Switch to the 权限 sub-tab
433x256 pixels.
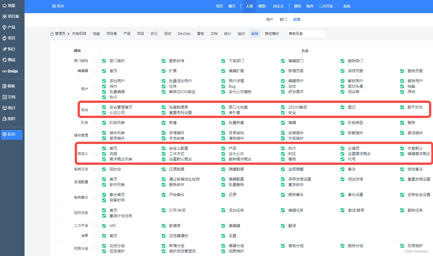[297, 20]
